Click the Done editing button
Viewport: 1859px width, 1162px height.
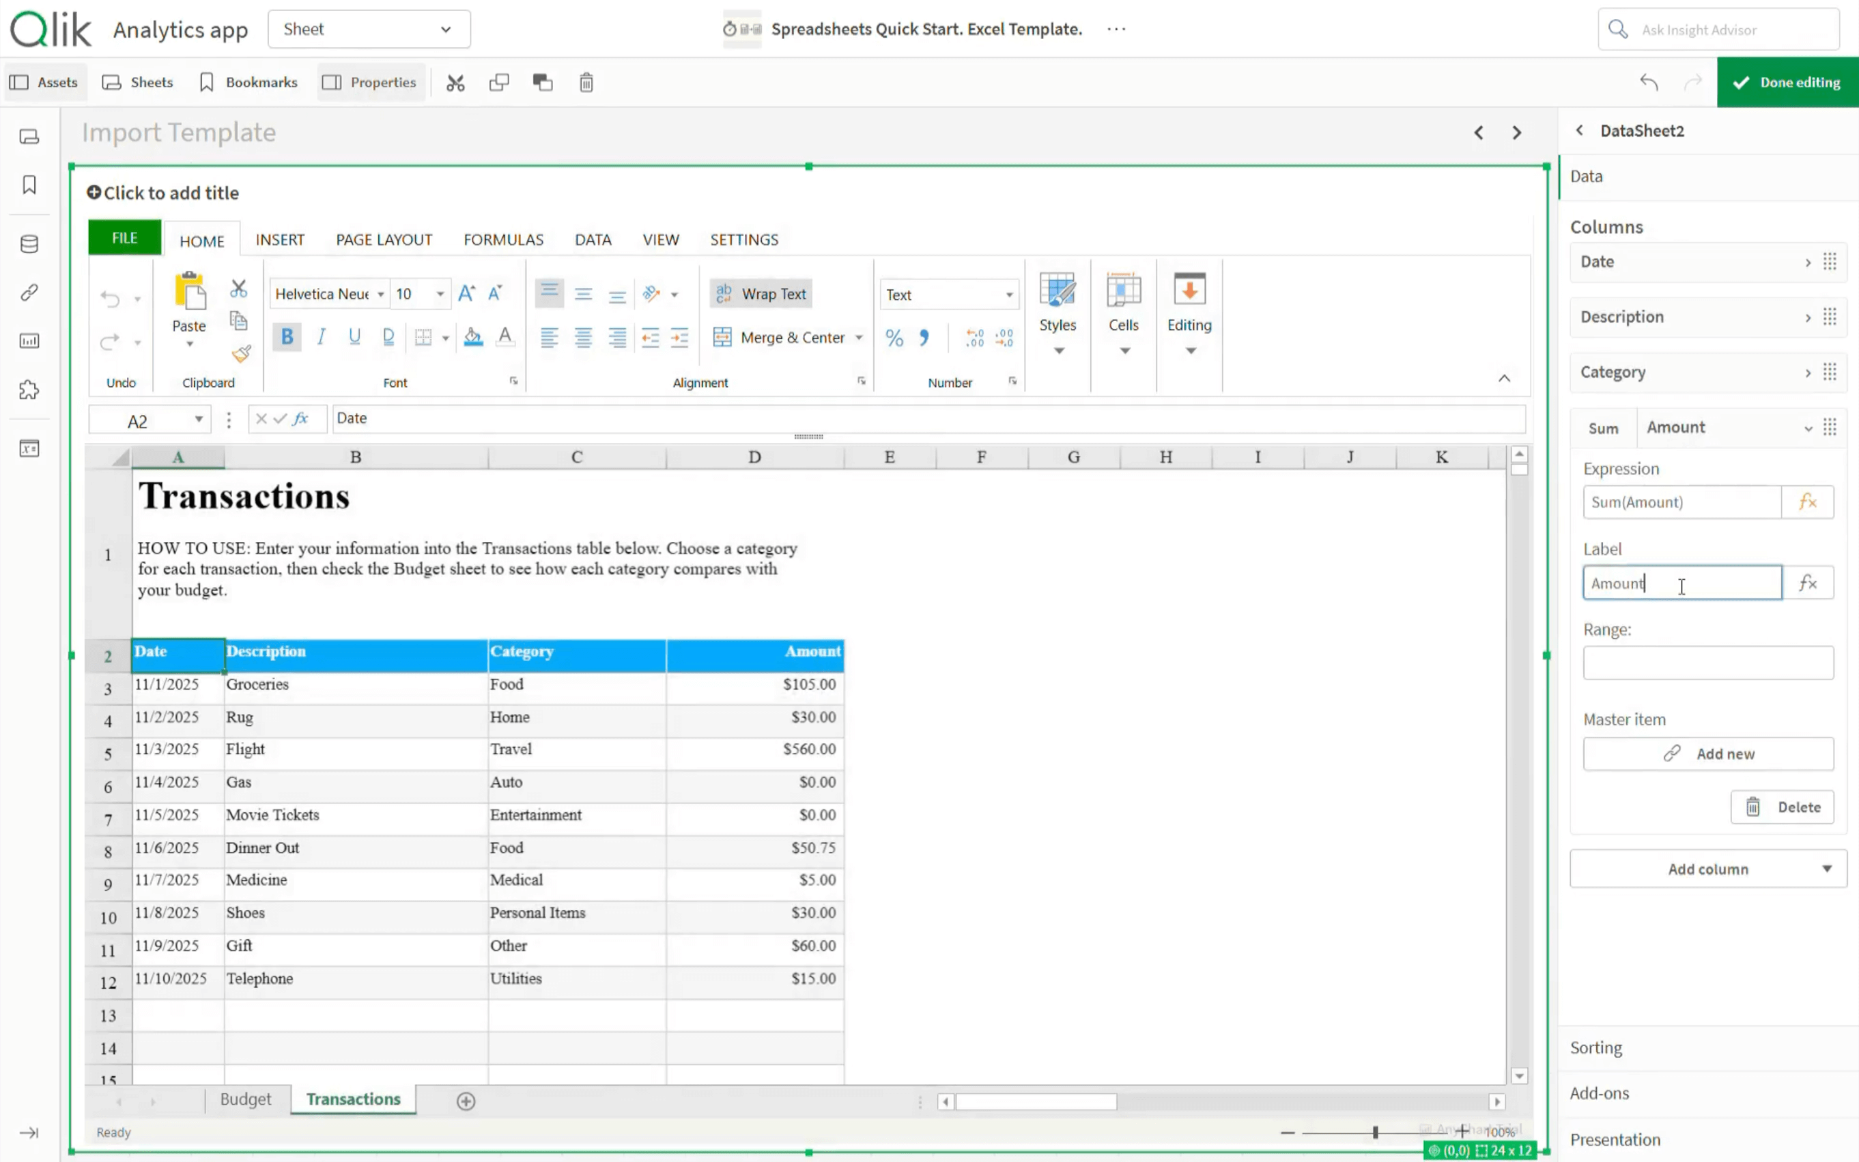pos(1787,82)
